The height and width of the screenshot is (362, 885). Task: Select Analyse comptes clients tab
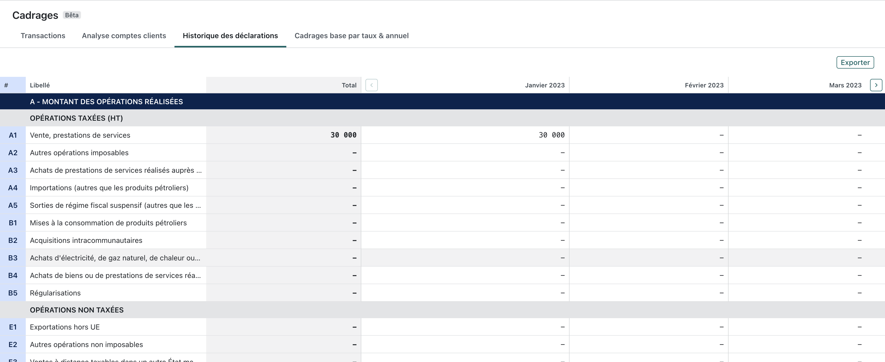coord(124,35)
